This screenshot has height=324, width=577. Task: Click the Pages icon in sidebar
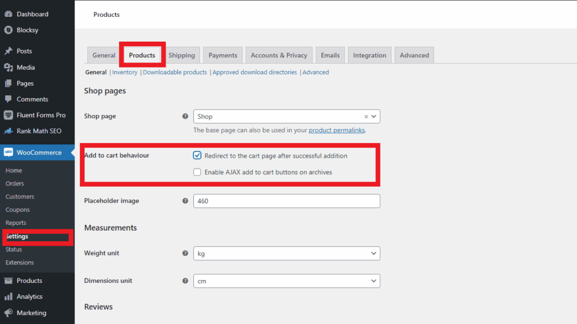(8, 83)
